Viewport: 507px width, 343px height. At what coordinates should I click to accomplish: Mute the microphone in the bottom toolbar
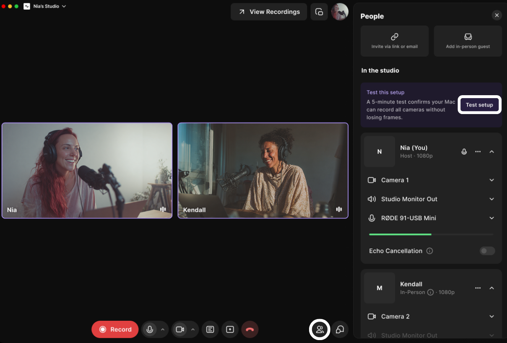coord(150,330)
